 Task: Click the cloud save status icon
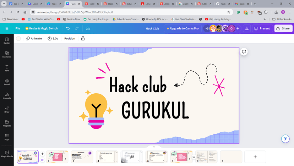click(88, 28)
